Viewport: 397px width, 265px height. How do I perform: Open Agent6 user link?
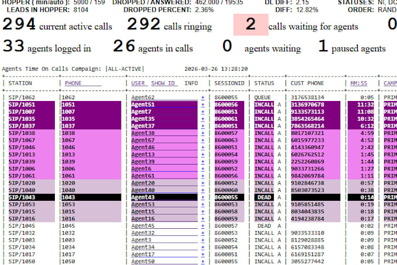coord(164,169)
